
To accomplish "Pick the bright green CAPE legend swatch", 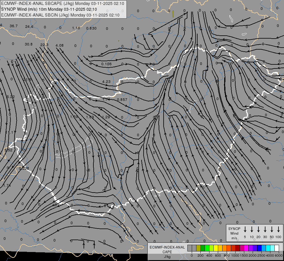I will pyautogui.click(x=207, y=248).
